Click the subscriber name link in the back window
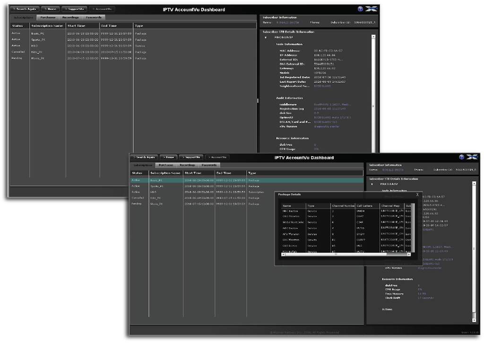The width and height of the screenshot is (484, 343). 287,22
